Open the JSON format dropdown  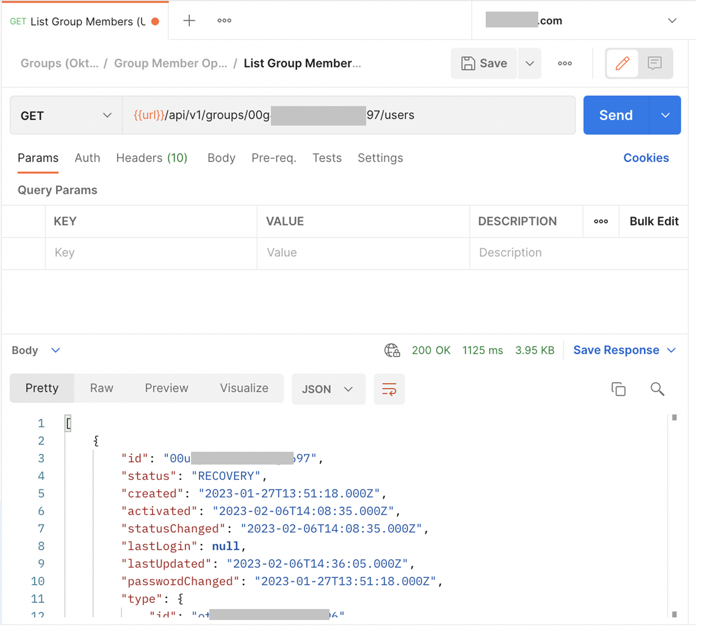[x=328, y=389]
